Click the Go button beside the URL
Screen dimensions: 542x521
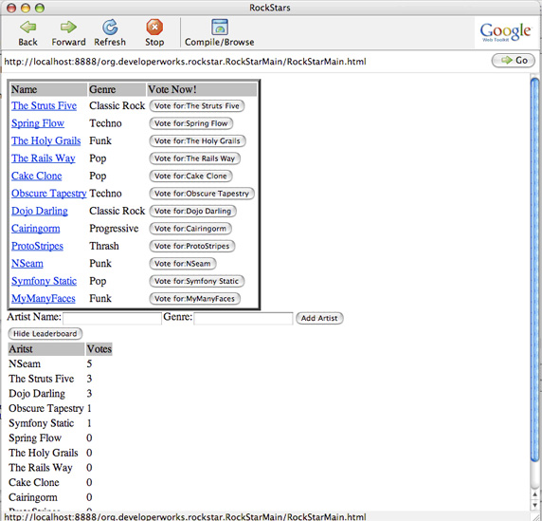(x=513, y=60)
